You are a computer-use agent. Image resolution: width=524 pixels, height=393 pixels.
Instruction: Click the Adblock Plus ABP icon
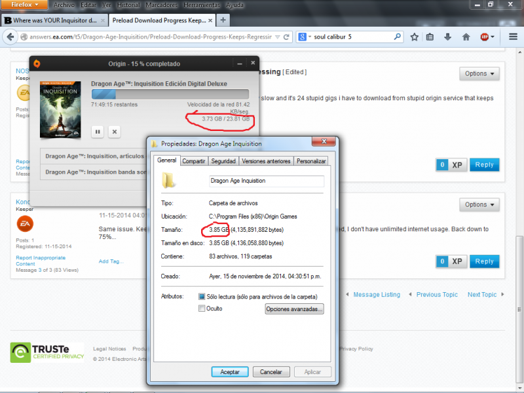point(484,37)
